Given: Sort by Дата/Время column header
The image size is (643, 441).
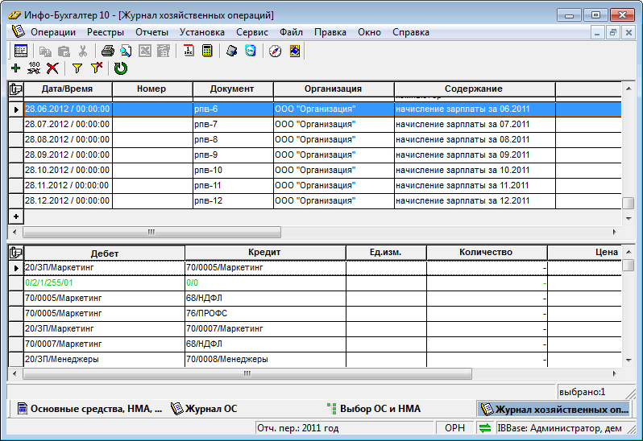Looking at the screenshot, I should pyautogui.click(x=67, y=89).
